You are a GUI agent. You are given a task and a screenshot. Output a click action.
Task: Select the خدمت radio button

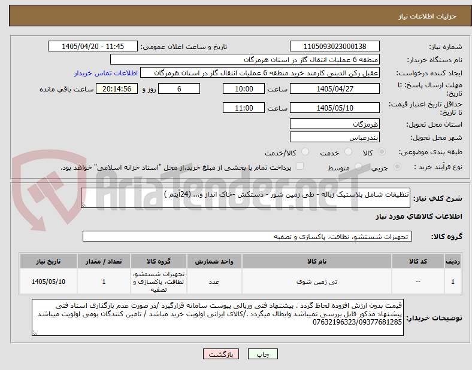coord(348,152)
